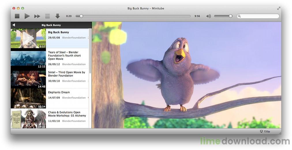Click inside the search field
Image resolution: width=292 pixels, height=150 pixels.
[260, 16]
